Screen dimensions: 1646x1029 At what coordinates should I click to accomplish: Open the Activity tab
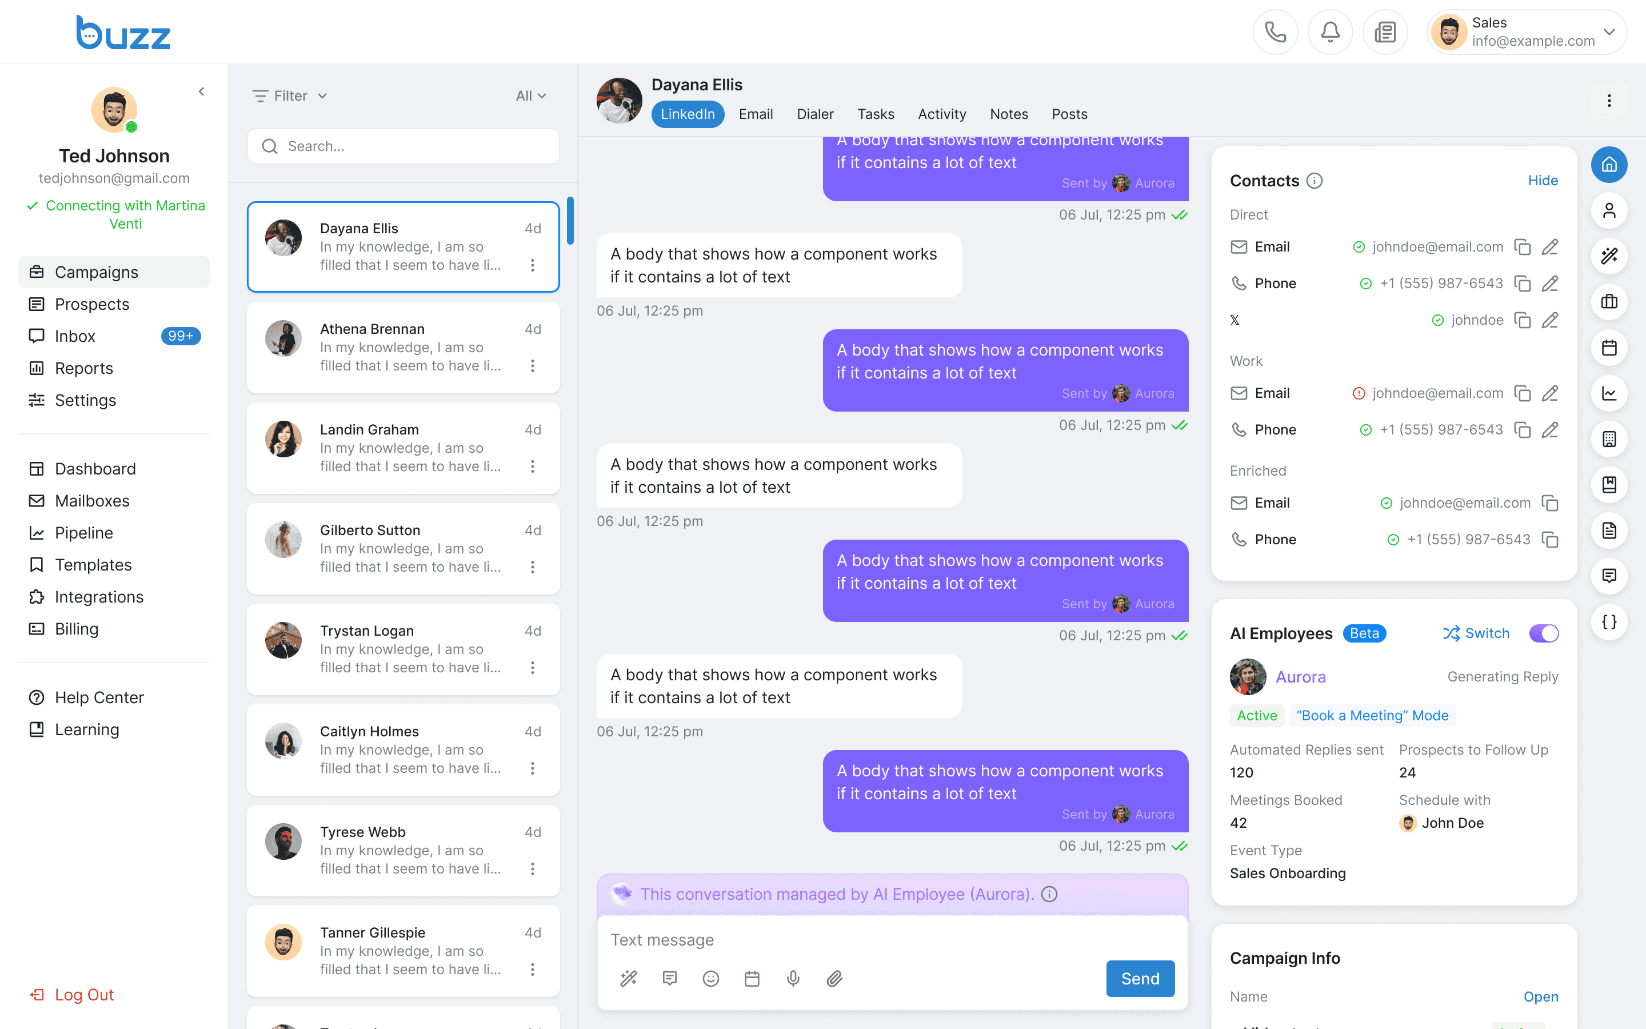click(x=942, y=114)
